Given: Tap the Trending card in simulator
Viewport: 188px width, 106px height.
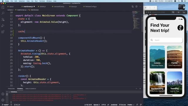Looking at the screenshot, I should [174, 83].
